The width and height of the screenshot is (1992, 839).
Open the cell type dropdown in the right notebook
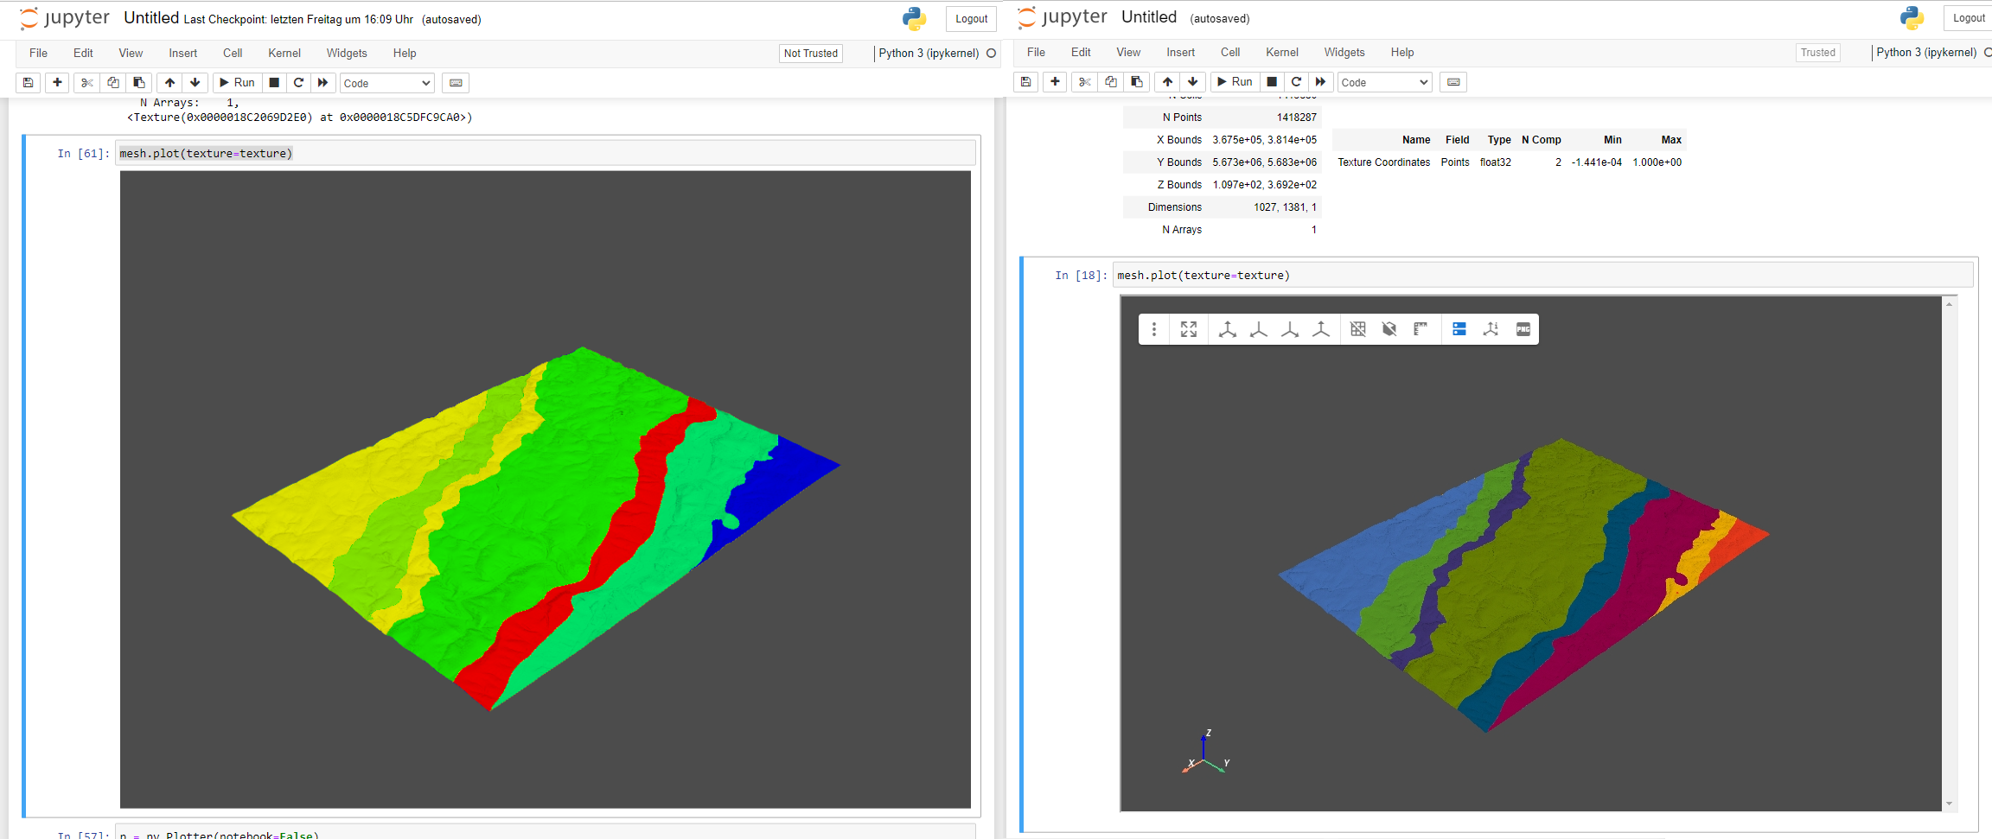[1384, 82]
